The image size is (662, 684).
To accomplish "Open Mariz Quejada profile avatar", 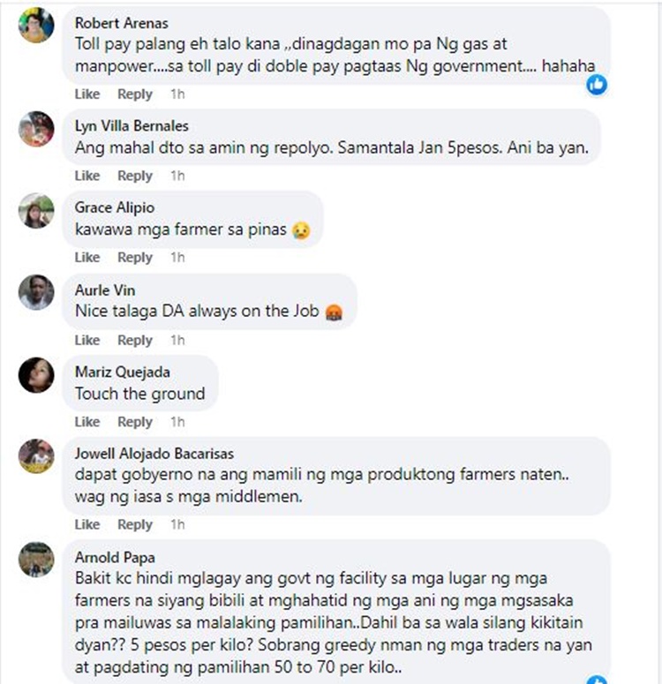I will click(36, 375).
